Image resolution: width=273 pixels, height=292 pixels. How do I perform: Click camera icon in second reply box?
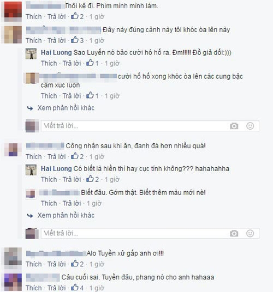234,233
